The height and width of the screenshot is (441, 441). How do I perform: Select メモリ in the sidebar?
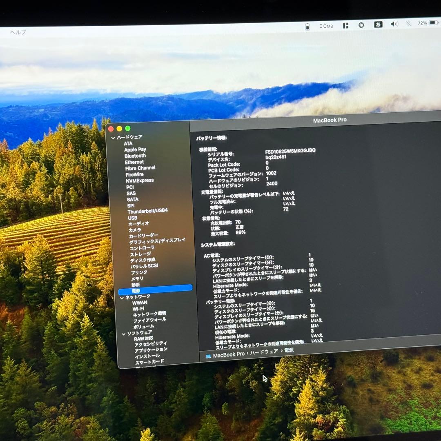[x=137, y=279]
